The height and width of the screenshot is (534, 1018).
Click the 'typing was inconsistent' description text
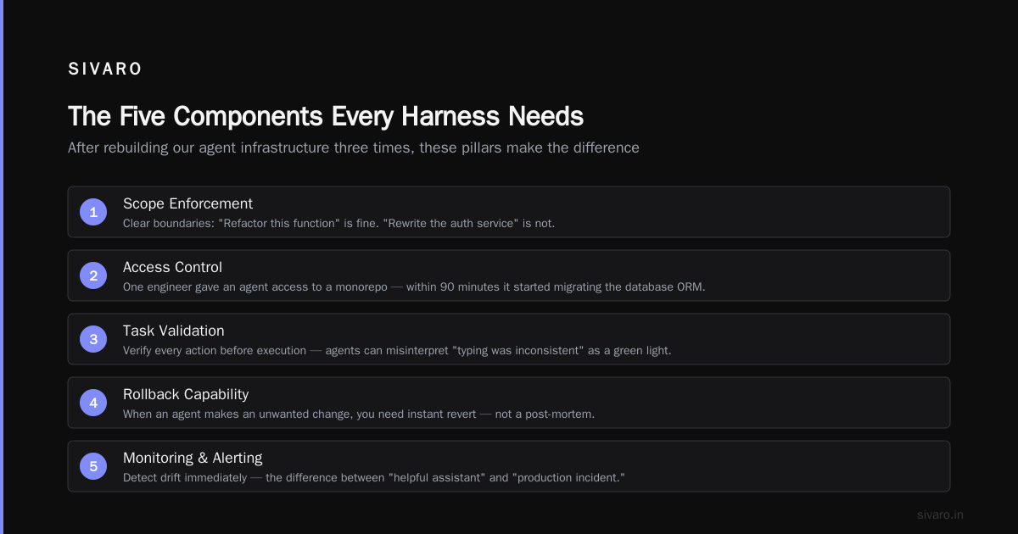(x=397, y=350)
